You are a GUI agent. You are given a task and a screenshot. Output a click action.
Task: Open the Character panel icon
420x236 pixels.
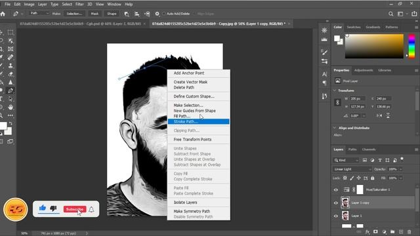(x=324, y=74)
